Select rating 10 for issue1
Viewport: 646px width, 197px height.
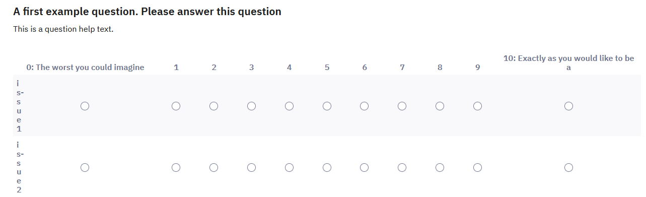click(568, 106)
